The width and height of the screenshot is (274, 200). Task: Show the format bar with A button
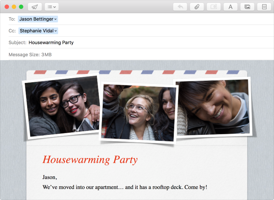pos(230,7)
